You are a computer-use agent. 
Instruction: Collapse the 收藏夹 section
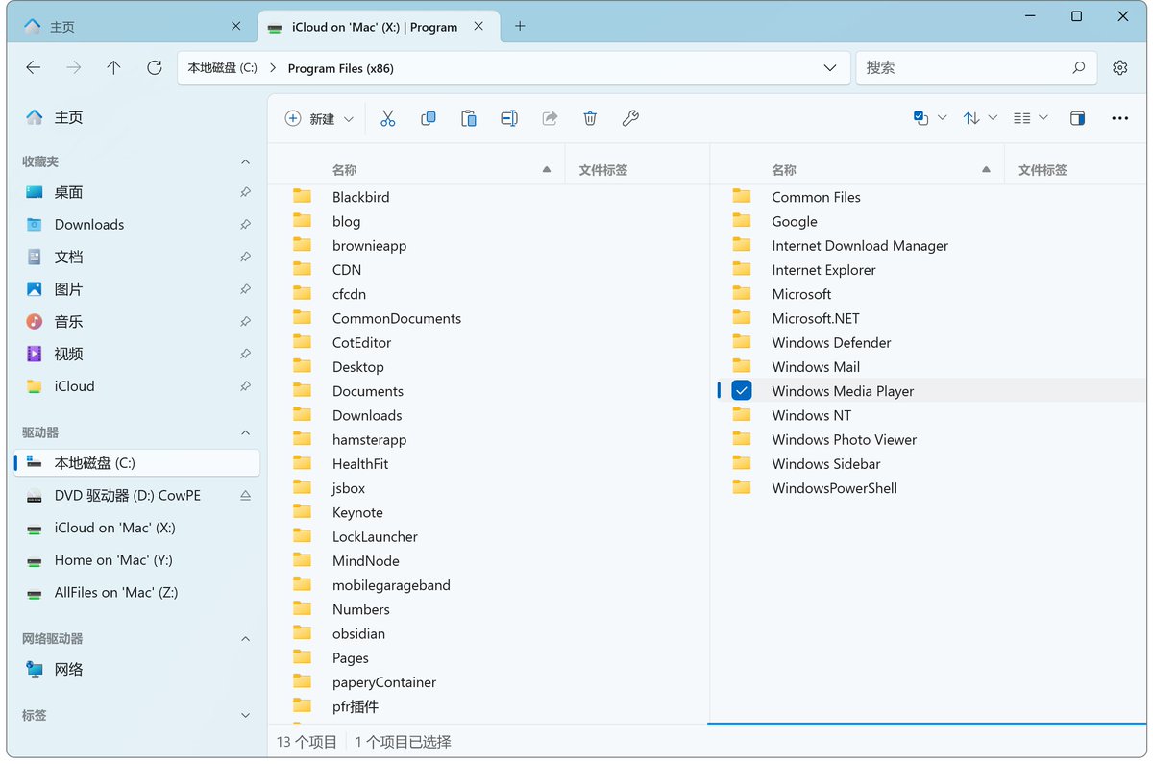click(x=245, y=161)
